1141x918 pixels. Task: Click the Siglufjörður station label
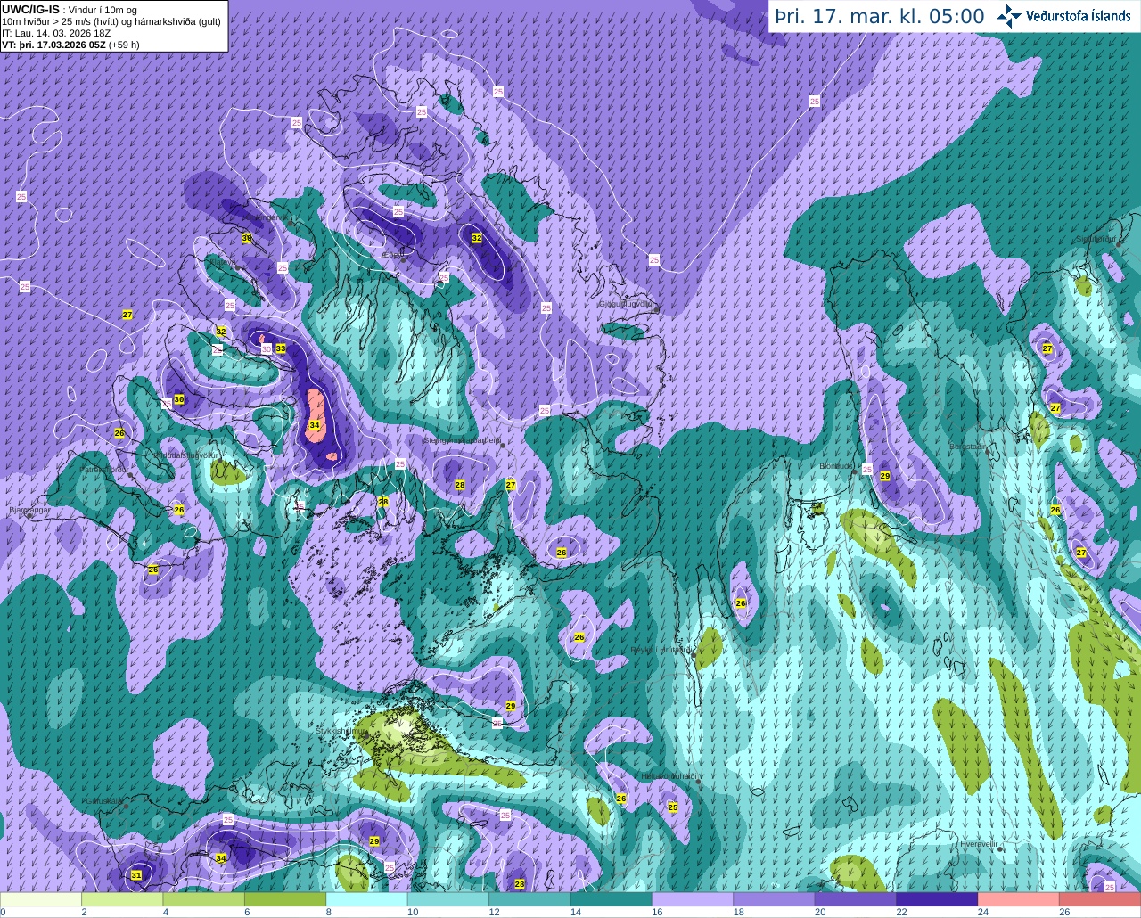(x=1096, y=239)
